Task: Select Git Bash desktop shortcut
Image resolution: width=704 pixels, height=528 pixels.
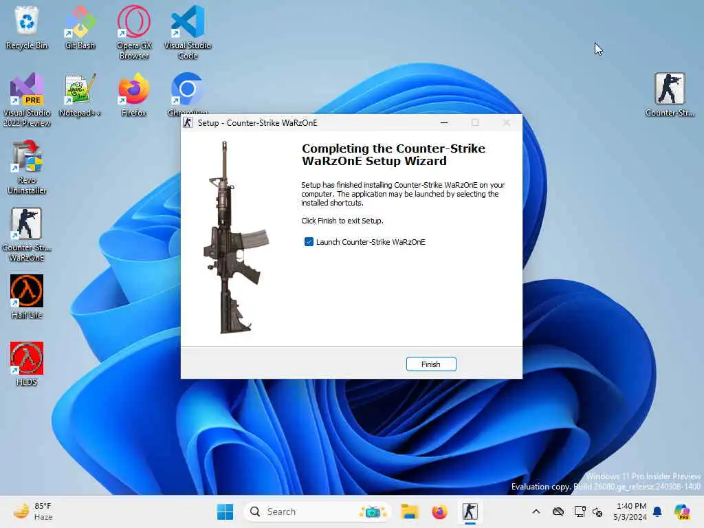Action: pos(80,27)
